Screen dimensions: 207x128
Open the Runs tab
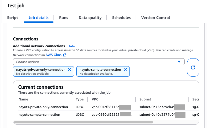[x=64, y=18]
